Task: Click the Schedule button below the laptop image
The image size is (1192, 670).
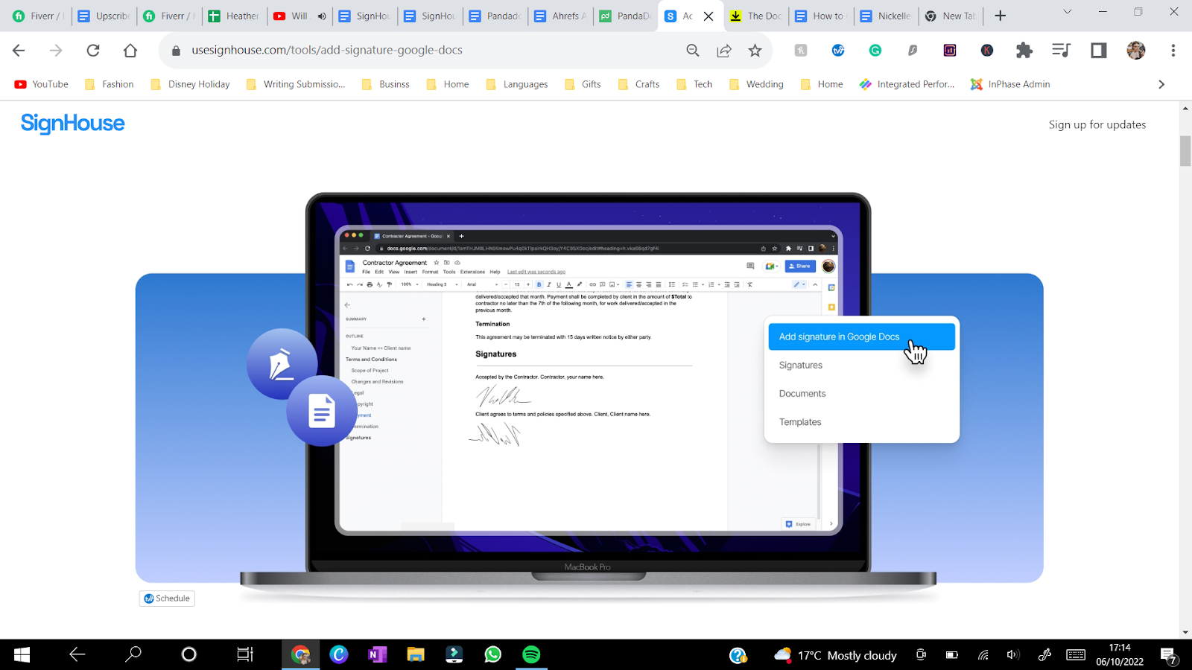Action: 166,598
